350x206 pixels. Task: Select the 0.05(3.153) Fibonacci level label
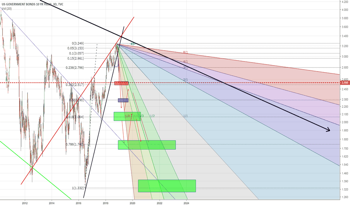pos(75,48)
